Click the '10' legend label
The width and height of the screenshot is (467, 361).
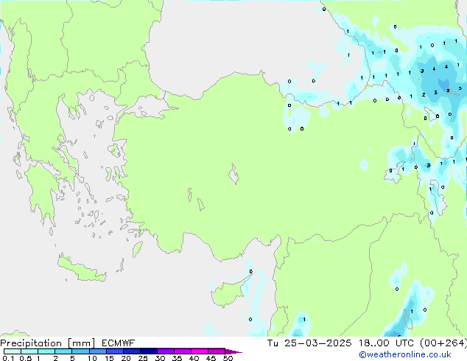tap(92, 358)
